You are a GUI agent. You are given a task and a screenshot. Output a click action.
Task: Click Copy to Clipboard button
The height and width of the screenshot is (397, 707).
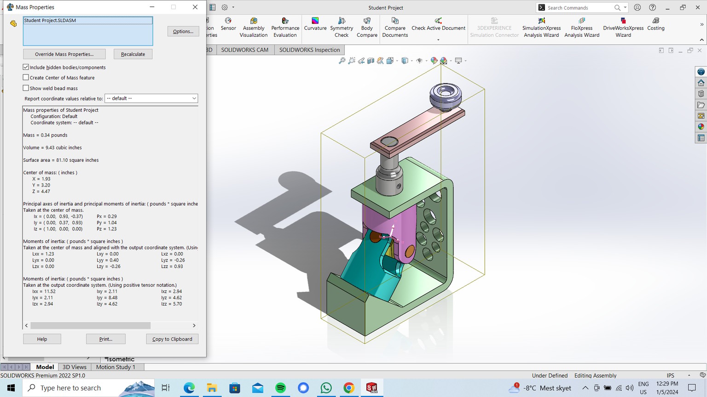click(x=172, y=339)
